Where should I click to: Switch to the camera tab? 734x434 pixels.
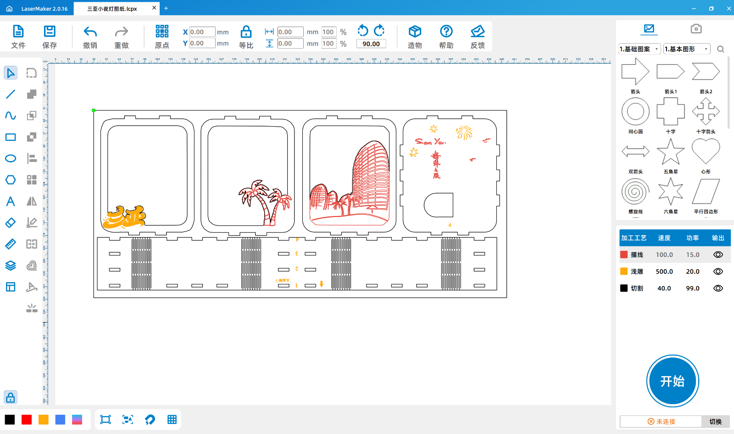click(696, 29)
